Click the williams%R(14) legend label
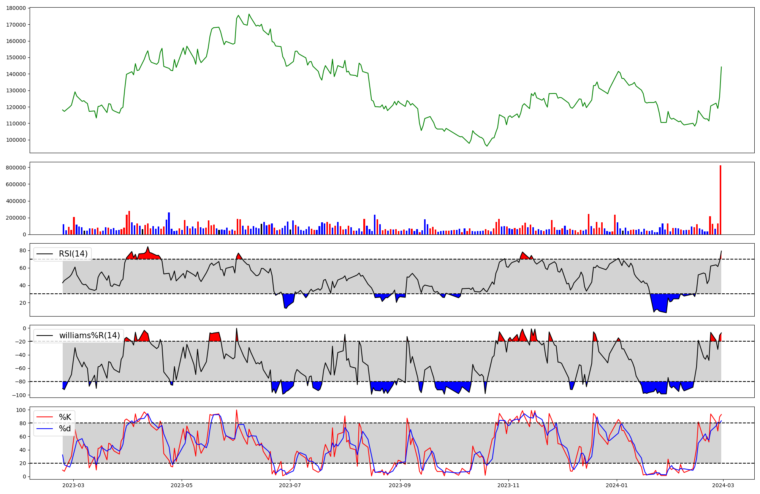 (x=89, y=336)
